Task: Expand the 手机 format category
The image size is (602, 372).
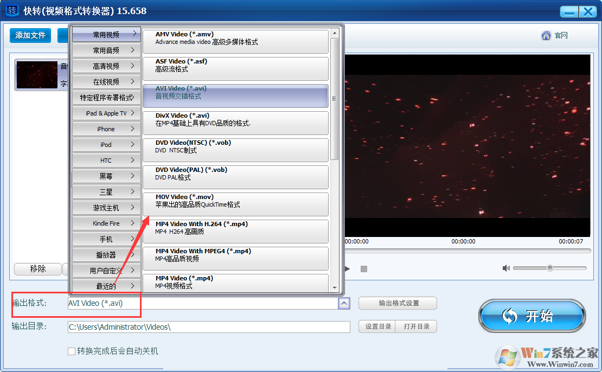Action: [106, 239]
